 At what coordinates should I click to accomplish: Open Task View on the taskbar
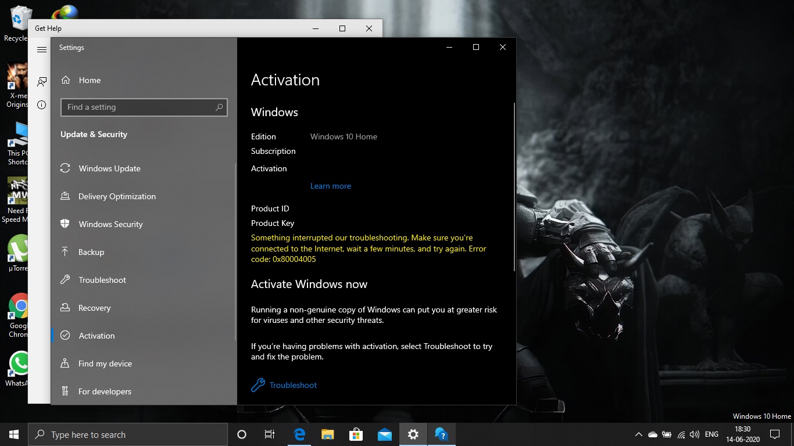[x=270, y=434]
